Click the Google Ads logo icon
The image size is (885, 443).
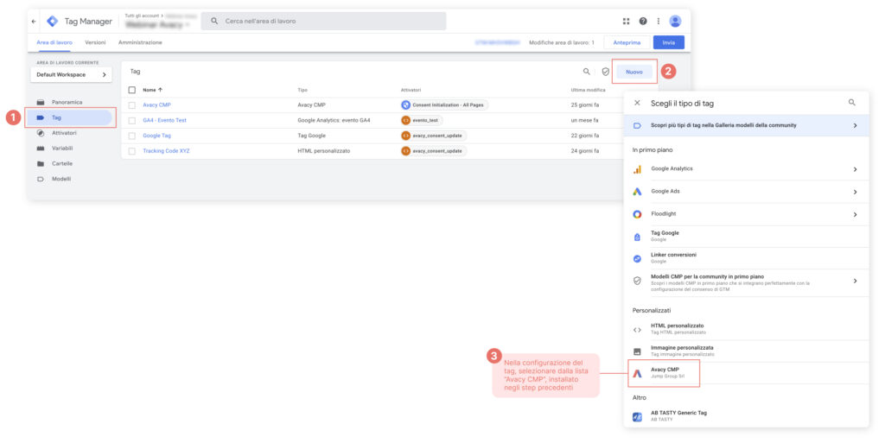[x=637, y=192]
